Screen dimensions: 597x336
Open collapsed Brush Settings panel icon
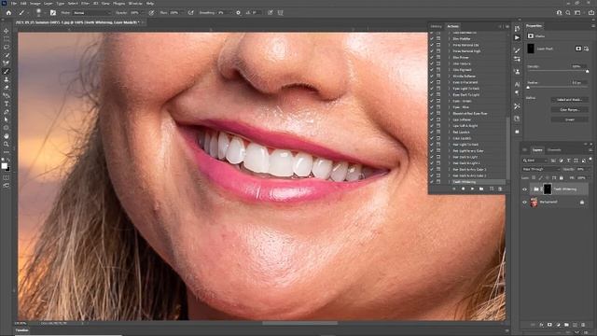point(517,50)
